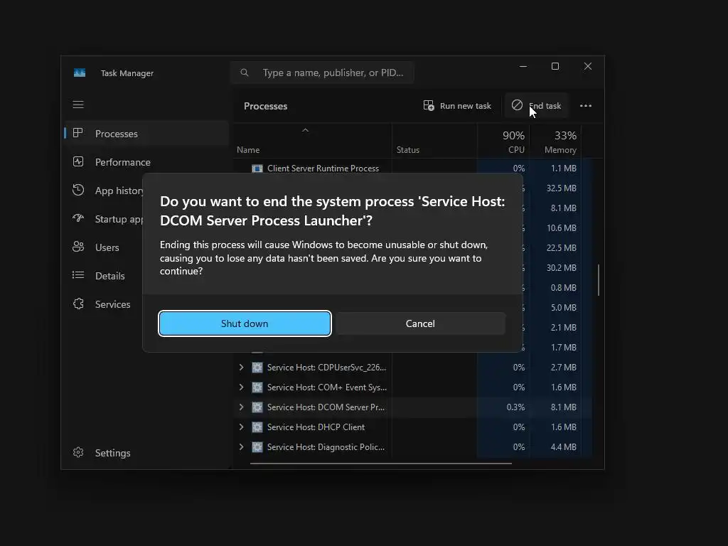Viewport: 728px width, 546px height.
Task: Select Service Host: CDPUserSvc_226... name
Action: click(326, 368)
